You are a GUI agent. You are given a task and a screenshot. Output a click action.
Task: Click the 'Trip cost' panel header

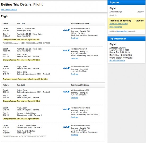pos(126,2)
